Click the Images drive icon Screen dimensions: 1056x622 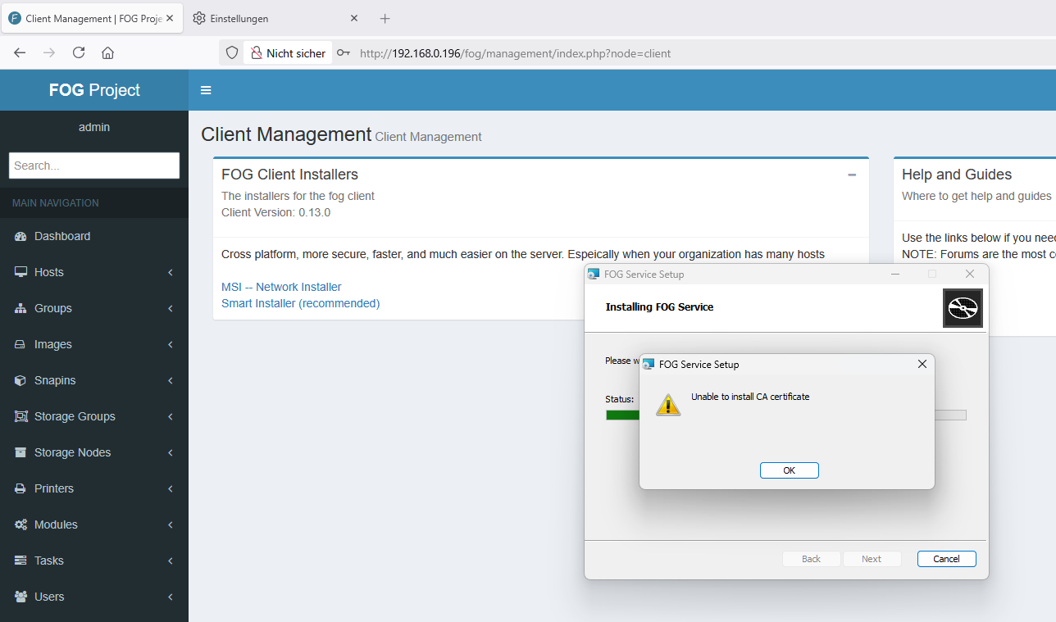pos(20,344)
